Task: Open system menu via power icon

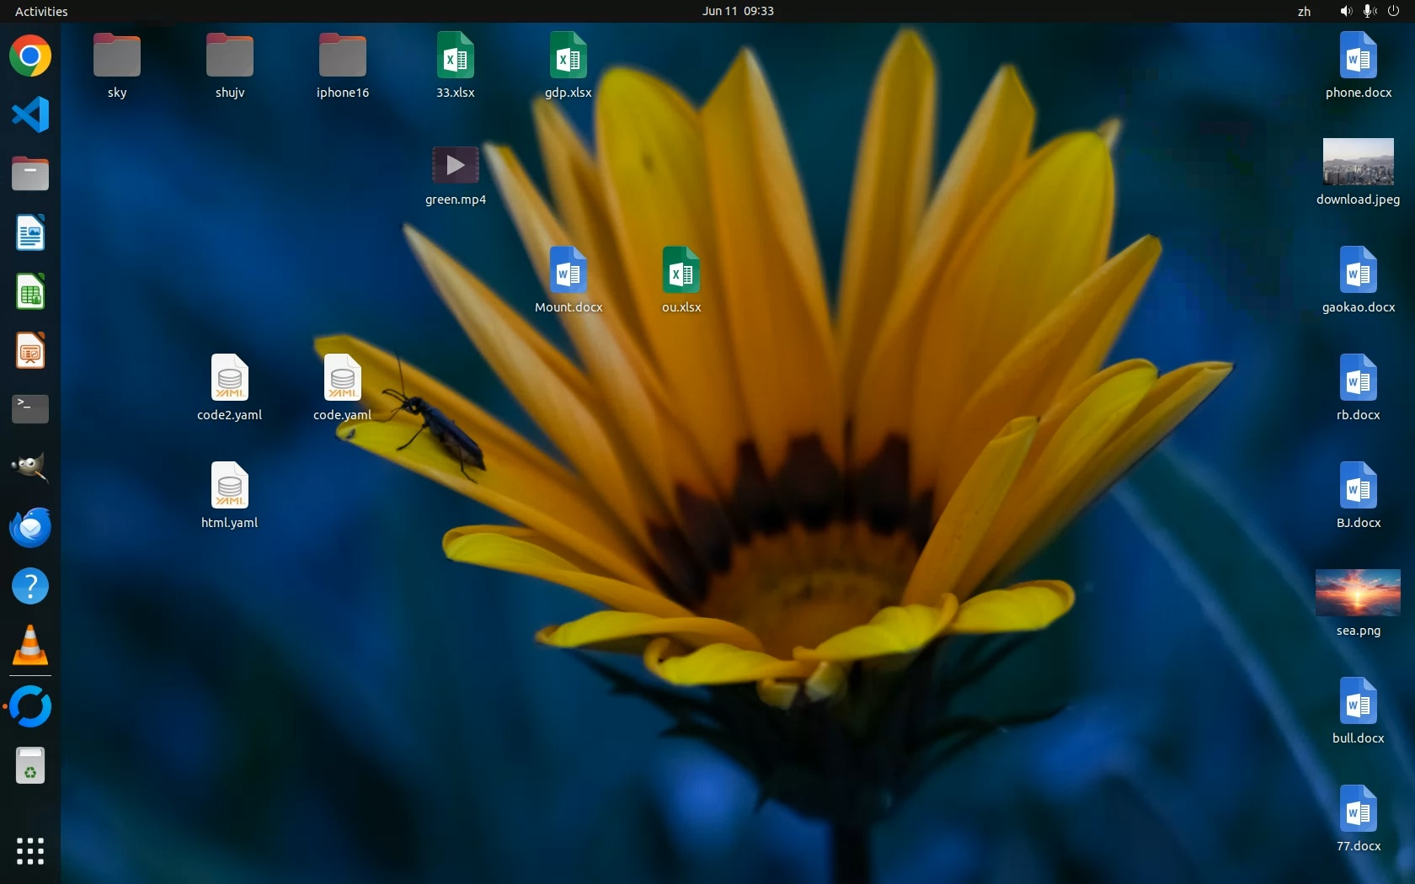Action: [x=1393, y=11]
